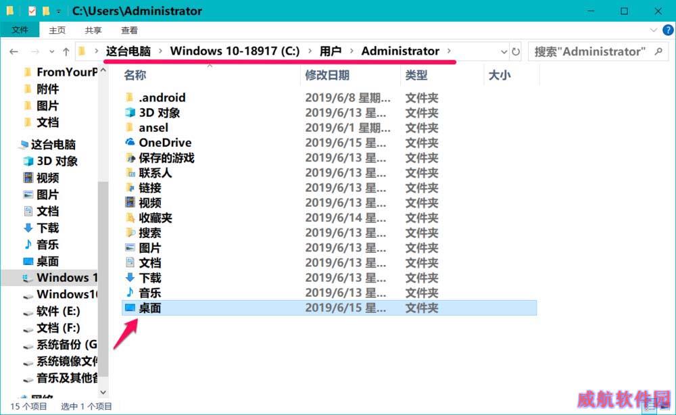Sort by 名称 column header
Image resolution: width=676 pixels, height=415 pixels.
click(135, 76)
